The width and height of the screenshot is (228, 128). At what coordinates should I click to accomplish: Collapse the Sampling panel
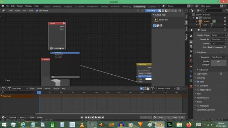196,52
